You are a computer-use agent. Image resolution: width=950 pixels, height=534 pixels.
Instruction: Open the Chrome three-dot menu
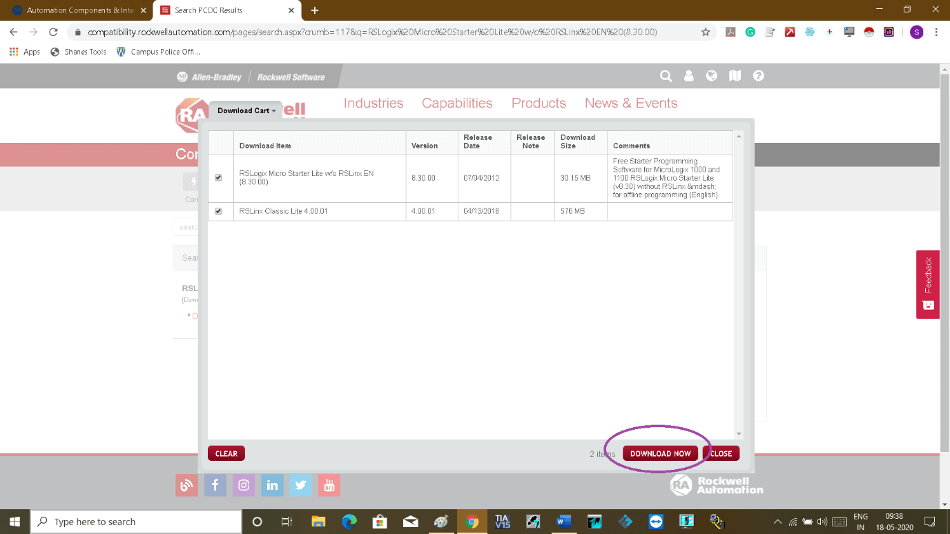(x=936, y=32)
